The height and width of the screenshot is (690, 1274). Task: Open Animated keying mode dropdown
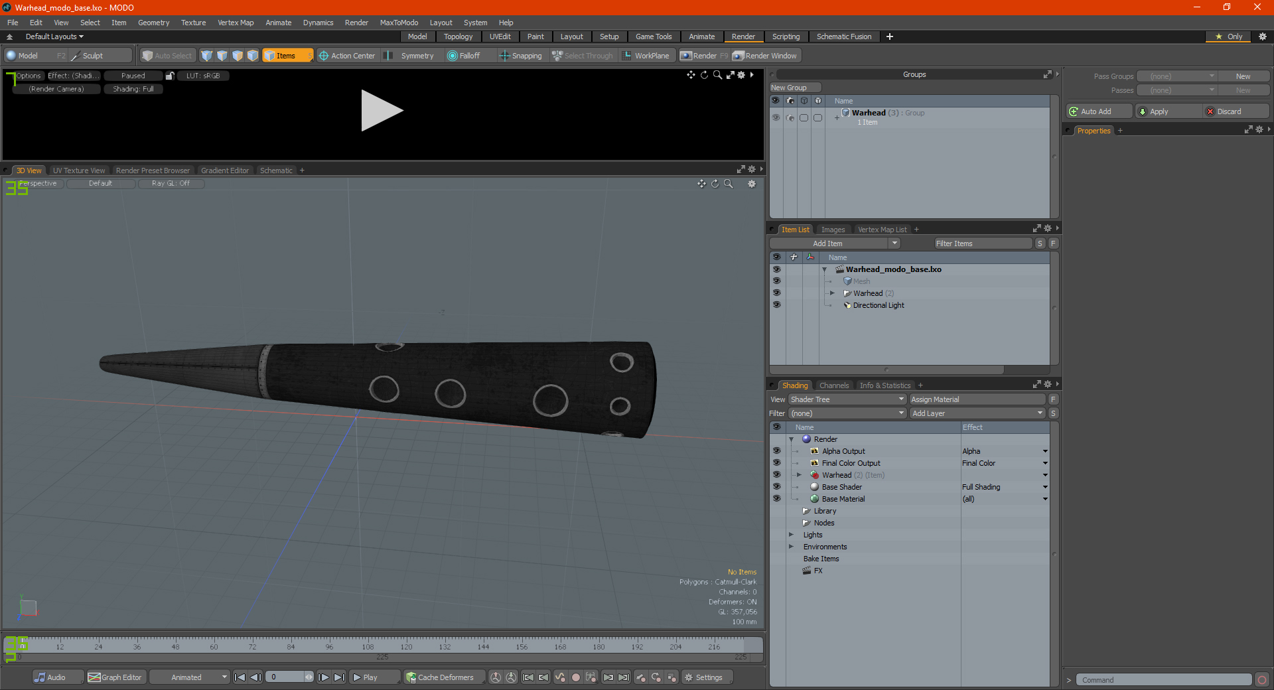(x=189, y=677)
